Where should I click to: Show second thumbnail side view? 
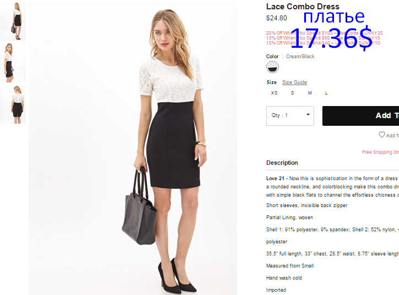13,62
